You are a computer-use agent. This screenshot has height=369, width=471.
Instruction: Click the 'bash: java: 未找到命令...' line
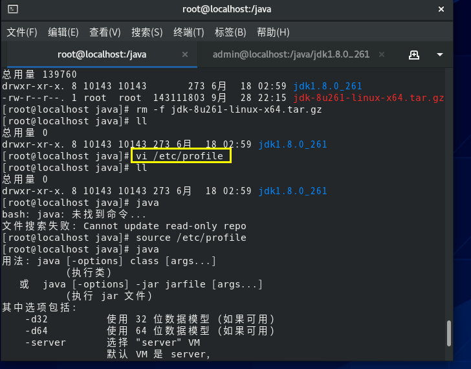pos(74,214)
